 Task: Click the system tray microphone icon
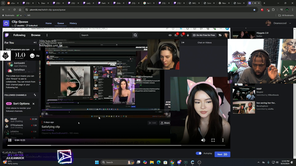(x=268, y=162)
